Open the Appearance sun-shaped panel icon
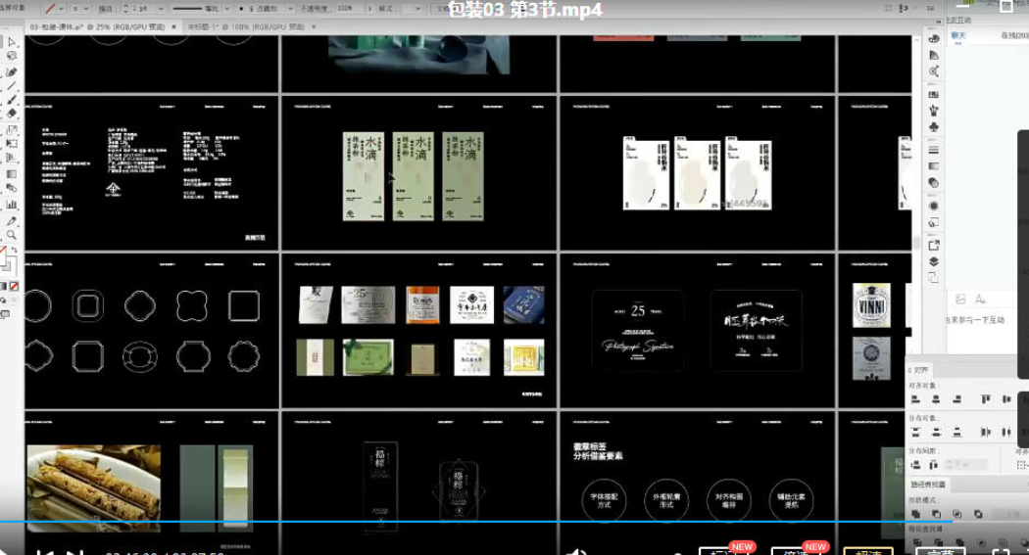 pos(934,206)
